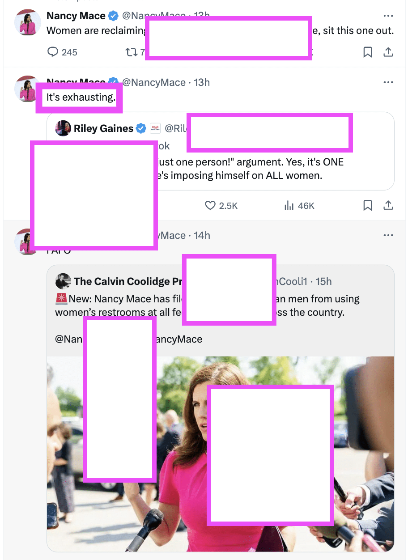The height and width of the screenshot is (560, 408).
Task: Open Nancy Mace's profile name in first tweet
Action: coord(76,16)
